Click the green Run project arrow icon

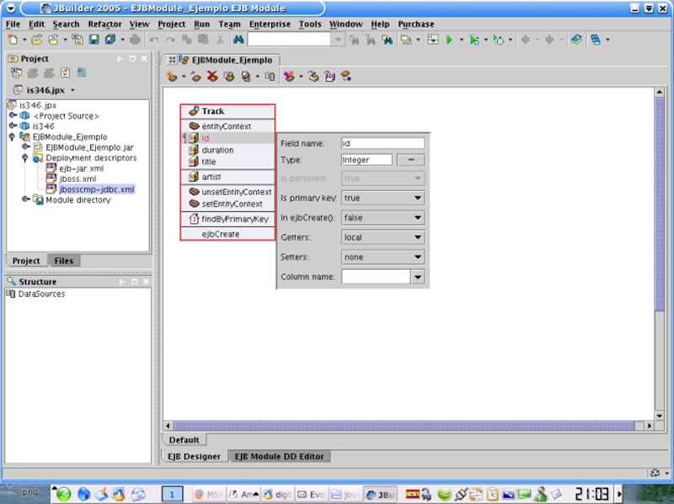click(450, 40)
